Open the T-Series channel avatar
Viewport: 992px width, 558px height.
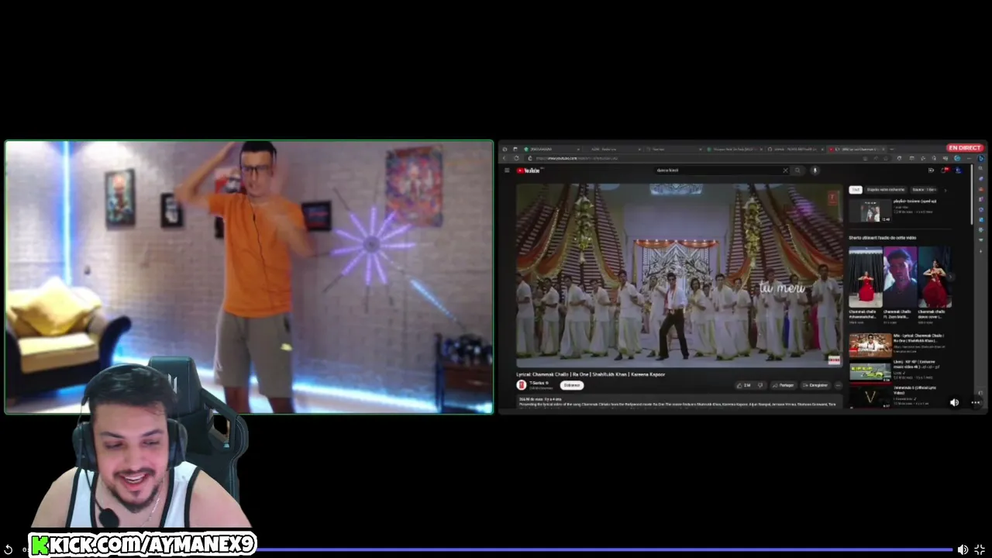(522, 385)
